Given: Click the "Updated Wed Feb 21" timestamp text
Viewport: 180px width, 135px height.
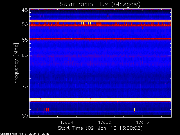Looking at the screenshot, I should (24, 134).
